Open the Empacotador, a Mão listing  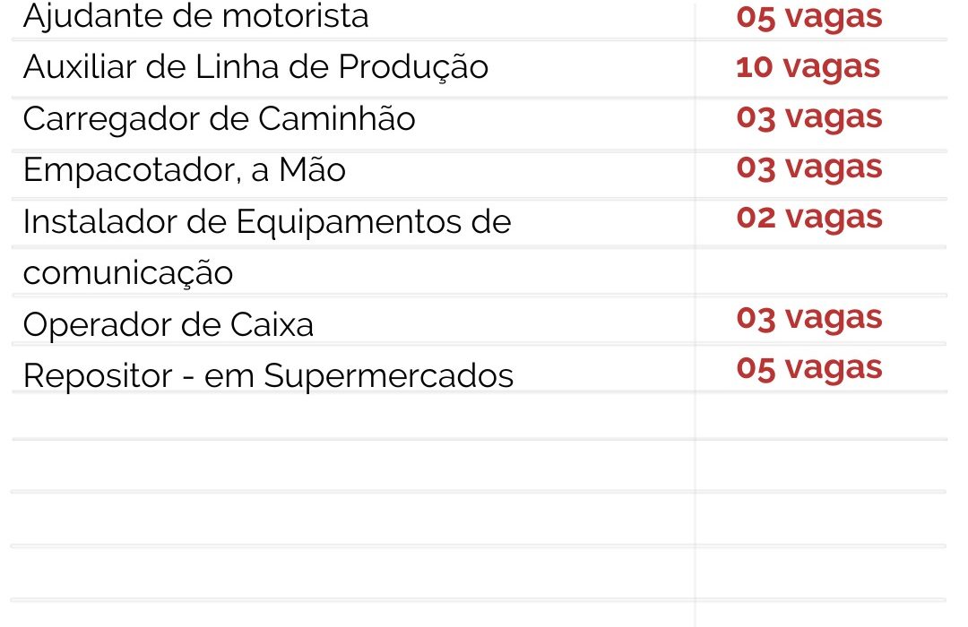pos(184,170)
